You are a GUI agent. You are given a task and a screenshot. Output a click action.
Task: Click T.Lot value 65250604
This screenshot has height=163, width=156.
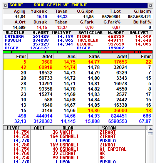coord(111,17)
